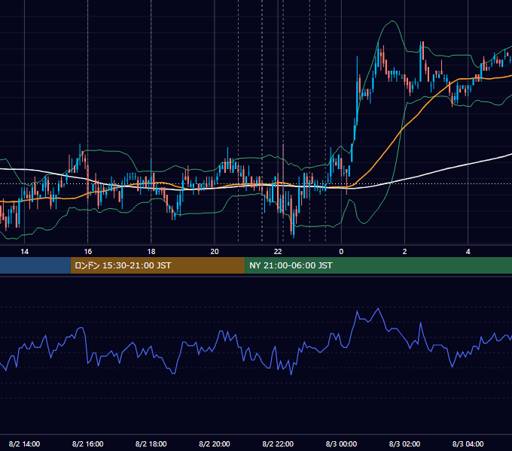Click the blue session bar before London
Image resolution: width=512 pixels, height=451 pixels.
[35, 265]
